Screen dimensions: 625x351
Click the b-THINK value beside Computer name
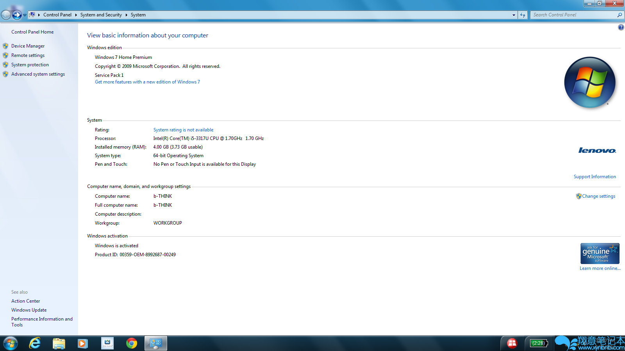(163, 196)
